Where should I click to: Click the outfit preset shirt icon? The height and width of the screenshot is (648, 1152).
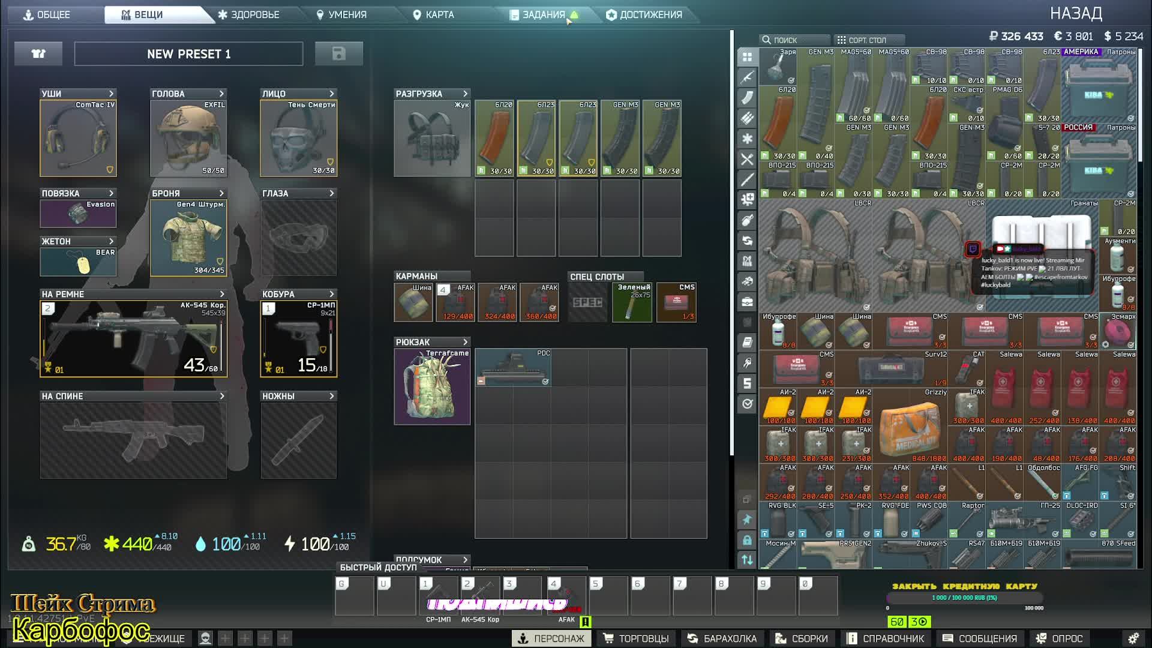[38, 54]
